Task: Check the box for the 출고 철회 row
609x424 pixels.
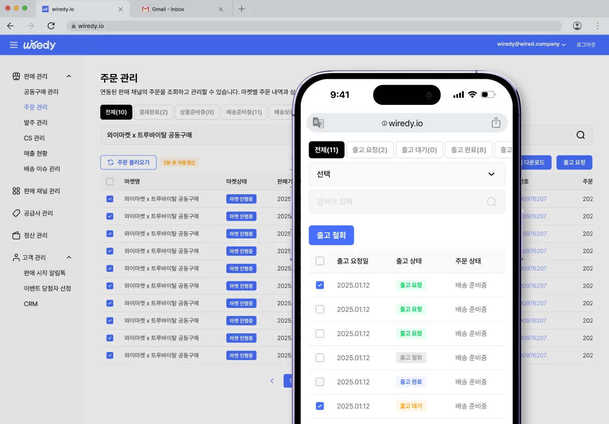Action: pyautogui.click(x=320, y=358)
